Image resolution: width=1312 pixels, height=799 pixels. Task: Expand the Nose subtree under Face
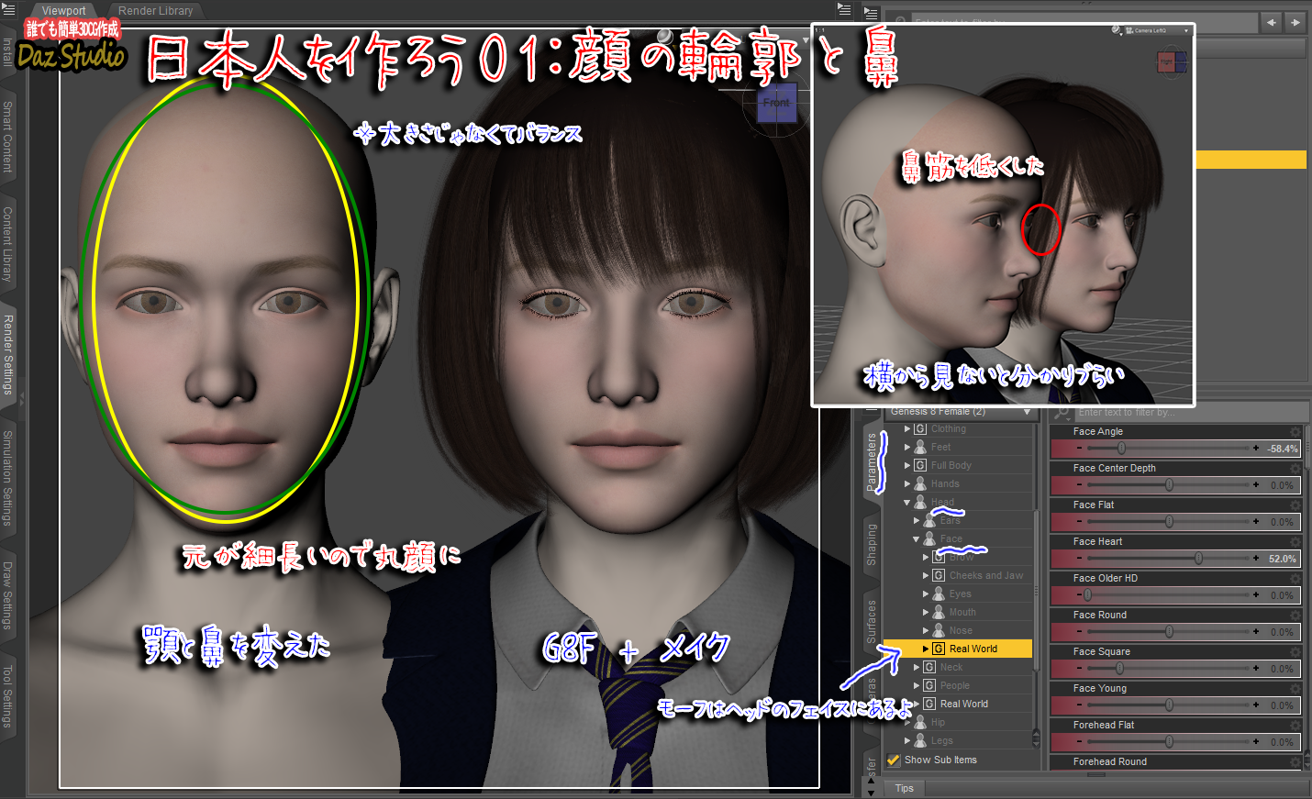pyautogui.click(x=926, y=630)
